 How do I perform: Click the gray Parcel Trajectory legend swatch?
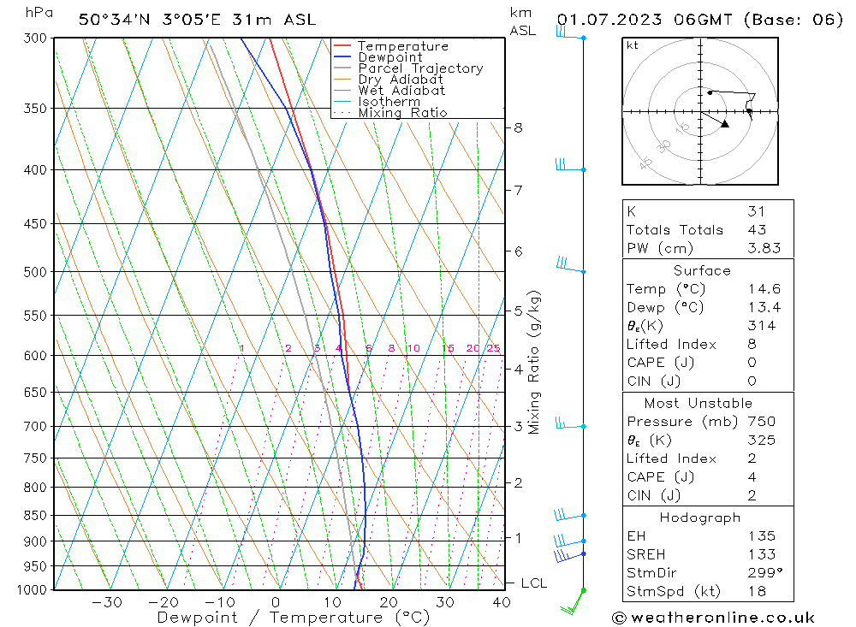(x=342, y=68)
